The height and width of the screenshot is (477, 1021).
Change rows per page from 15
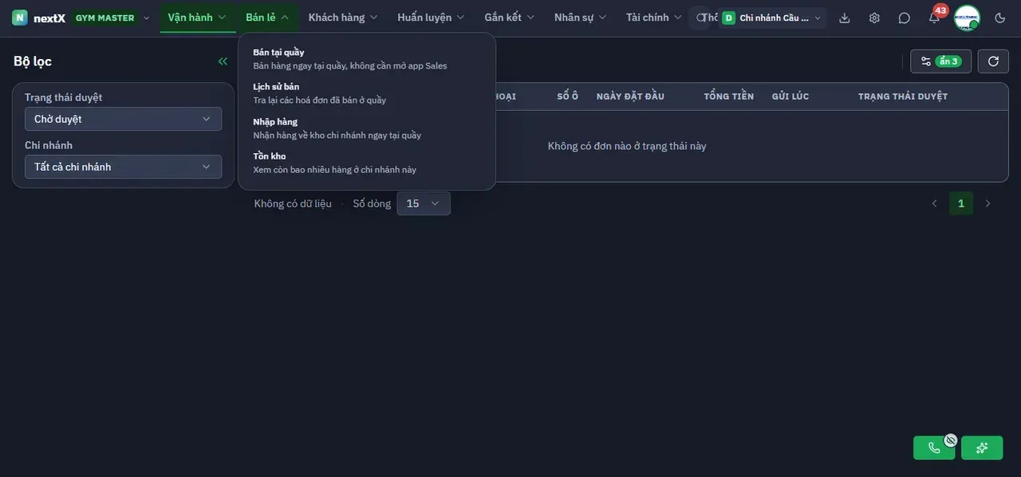click(424, 203)
